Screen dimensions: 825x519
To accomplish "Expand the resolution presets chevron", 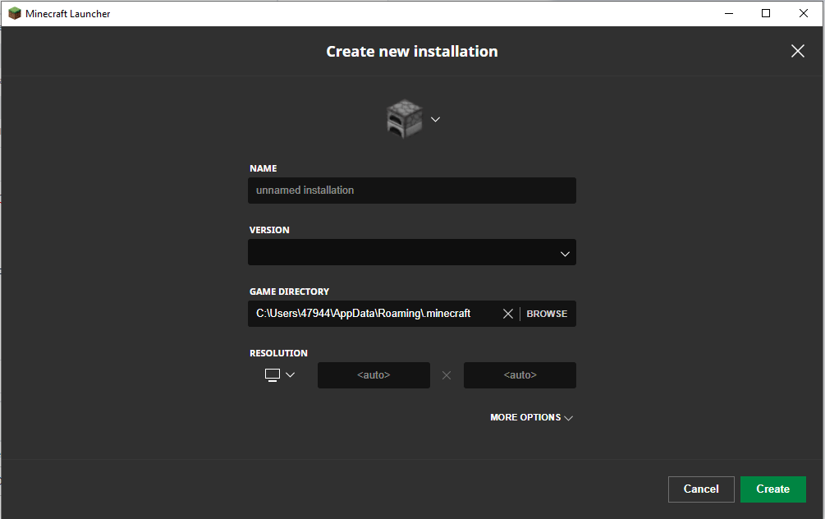I will point(290,374).
